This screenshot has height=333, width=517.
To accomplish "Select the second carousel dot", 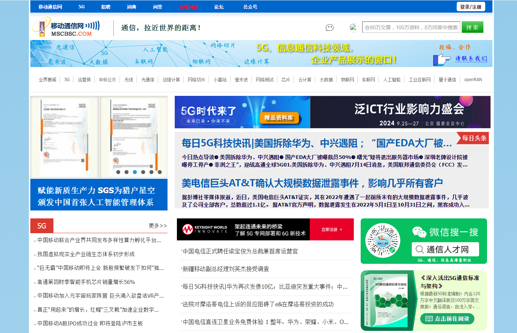I will click(126, 172).
